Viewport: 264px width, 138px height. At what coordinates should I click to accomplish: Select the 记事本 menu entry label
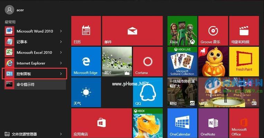pyautogui.click(x=22, y=42)
